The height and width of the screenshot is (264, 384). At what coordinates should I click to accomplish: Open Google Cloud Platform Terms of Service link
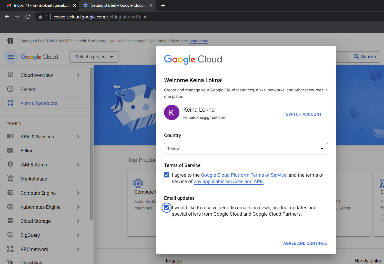click(x=243, y=175)
